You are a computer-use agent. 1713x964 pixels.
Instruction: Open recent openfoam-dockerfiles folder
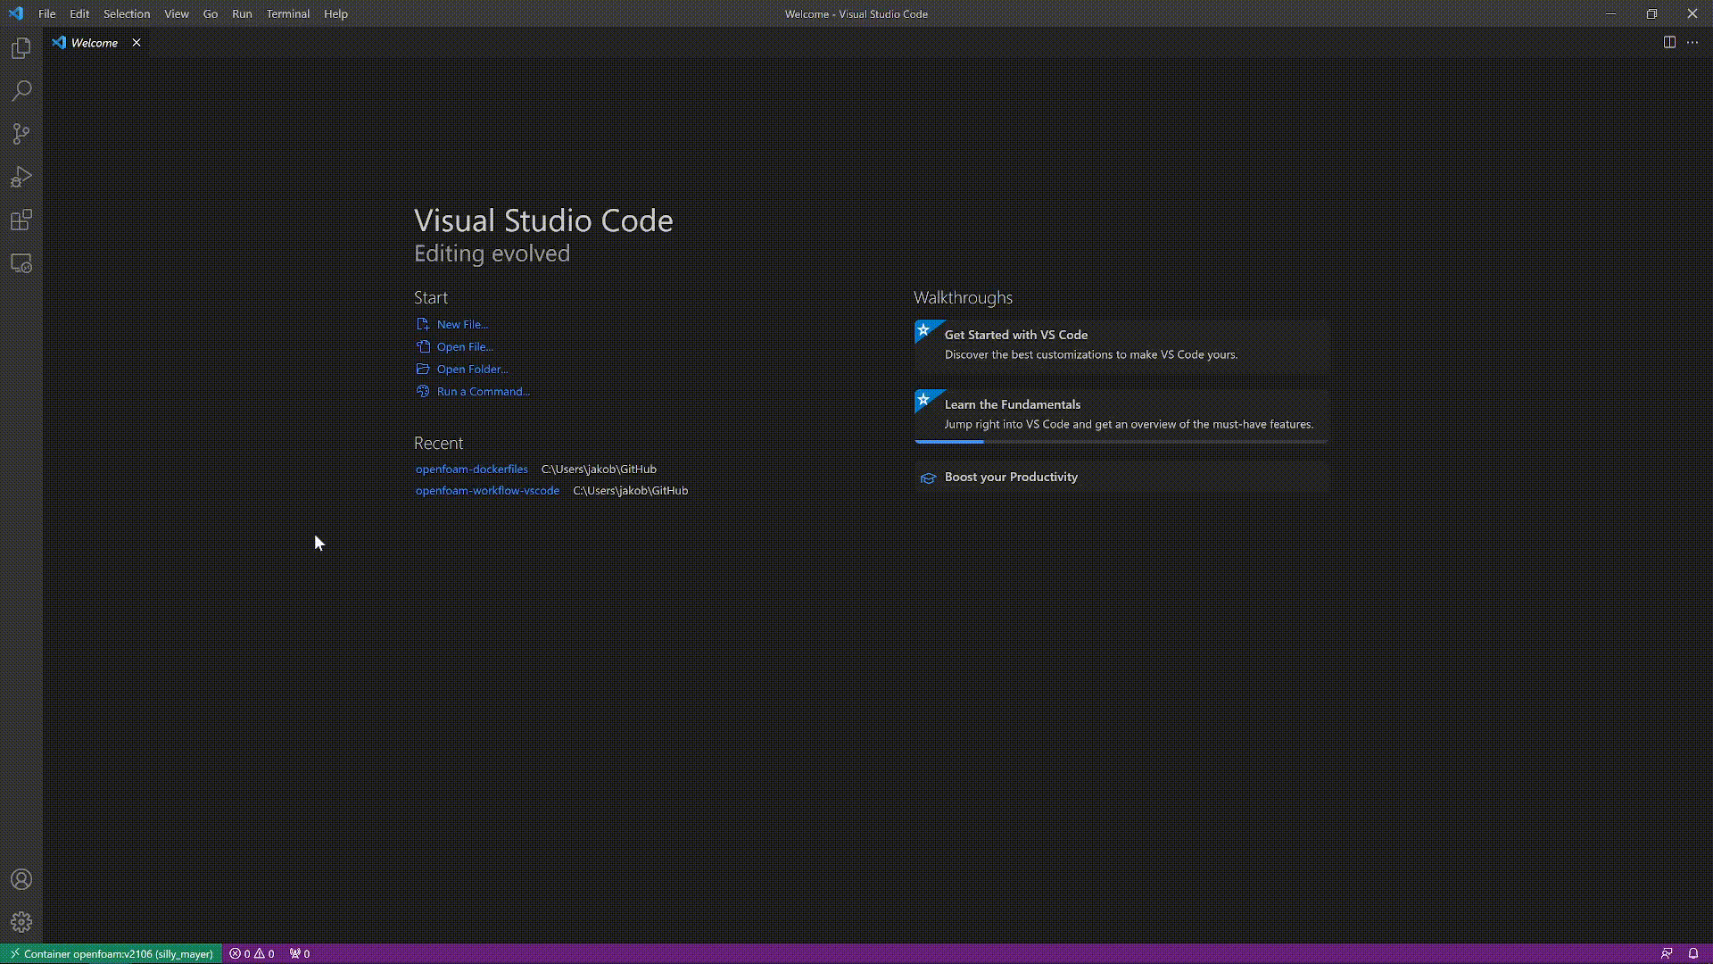(471, 469)
